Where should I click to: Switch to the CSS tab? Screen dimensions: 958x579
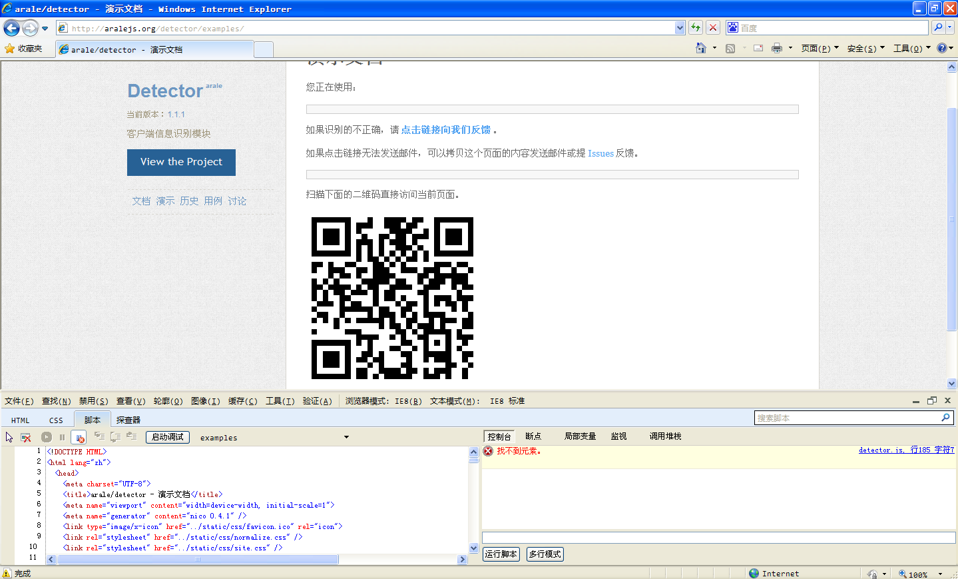(56, 420)
